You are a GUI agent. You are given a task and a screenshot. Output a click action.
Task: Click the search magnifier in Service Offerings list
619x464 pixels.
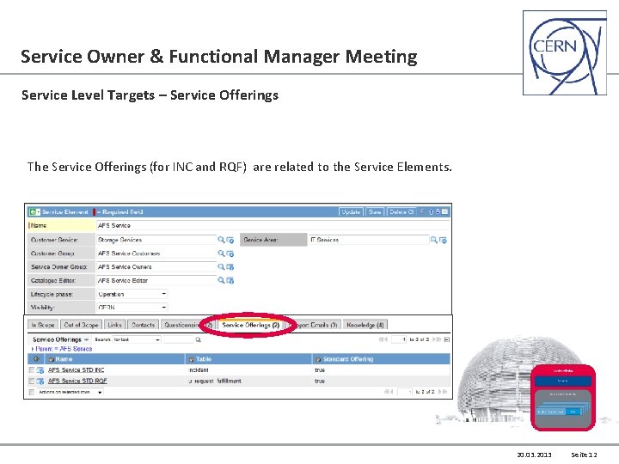click(199, 339)
